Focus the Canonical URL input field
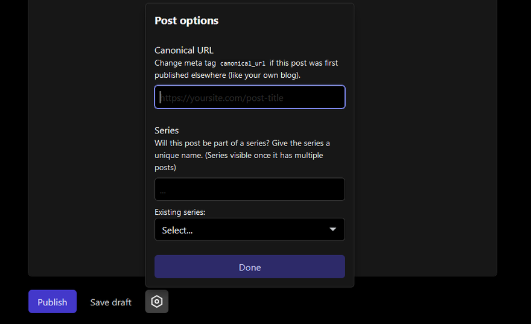The image size is (531, 324). (250, 97)
